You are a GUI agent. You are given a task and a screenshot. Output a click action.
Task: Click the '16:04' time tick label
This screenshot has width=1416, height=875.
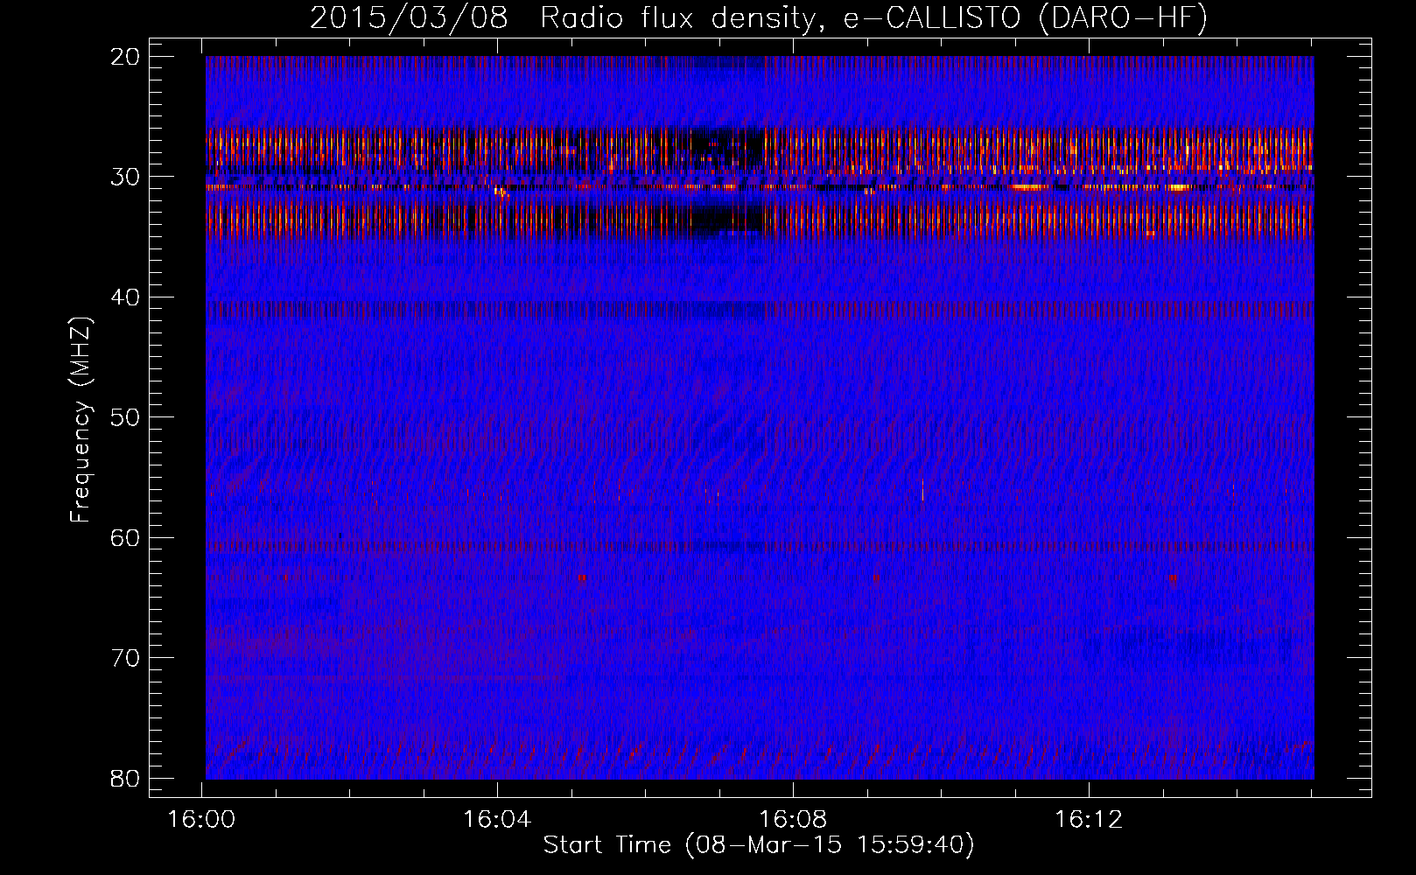(497, 820)
